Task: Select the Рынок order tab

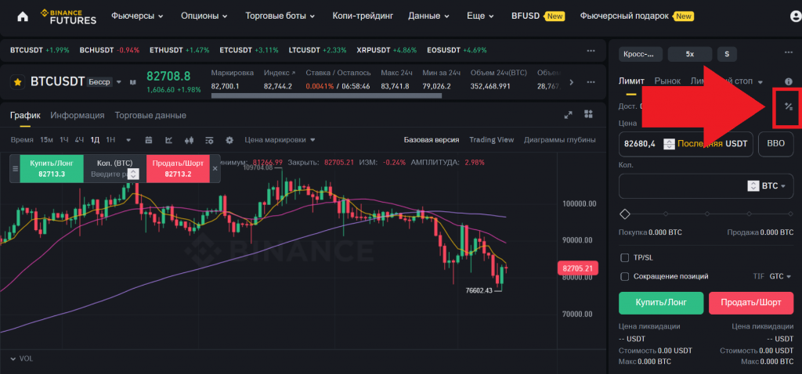Action: click(667, 81)
